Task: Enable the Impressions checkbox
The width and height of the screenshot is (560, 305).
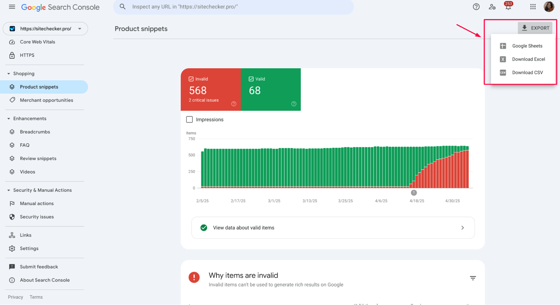Action: [x=189, y=119]
